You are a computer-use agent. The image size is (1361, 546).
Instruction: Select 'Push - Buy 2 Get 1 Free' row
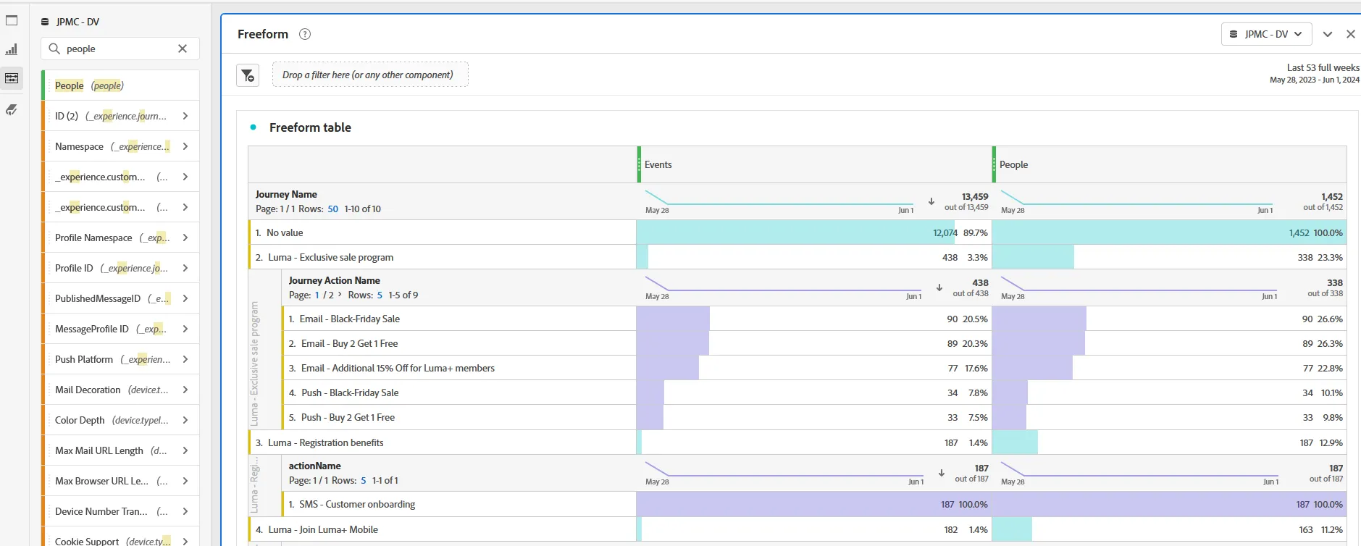tap(459, 417)
